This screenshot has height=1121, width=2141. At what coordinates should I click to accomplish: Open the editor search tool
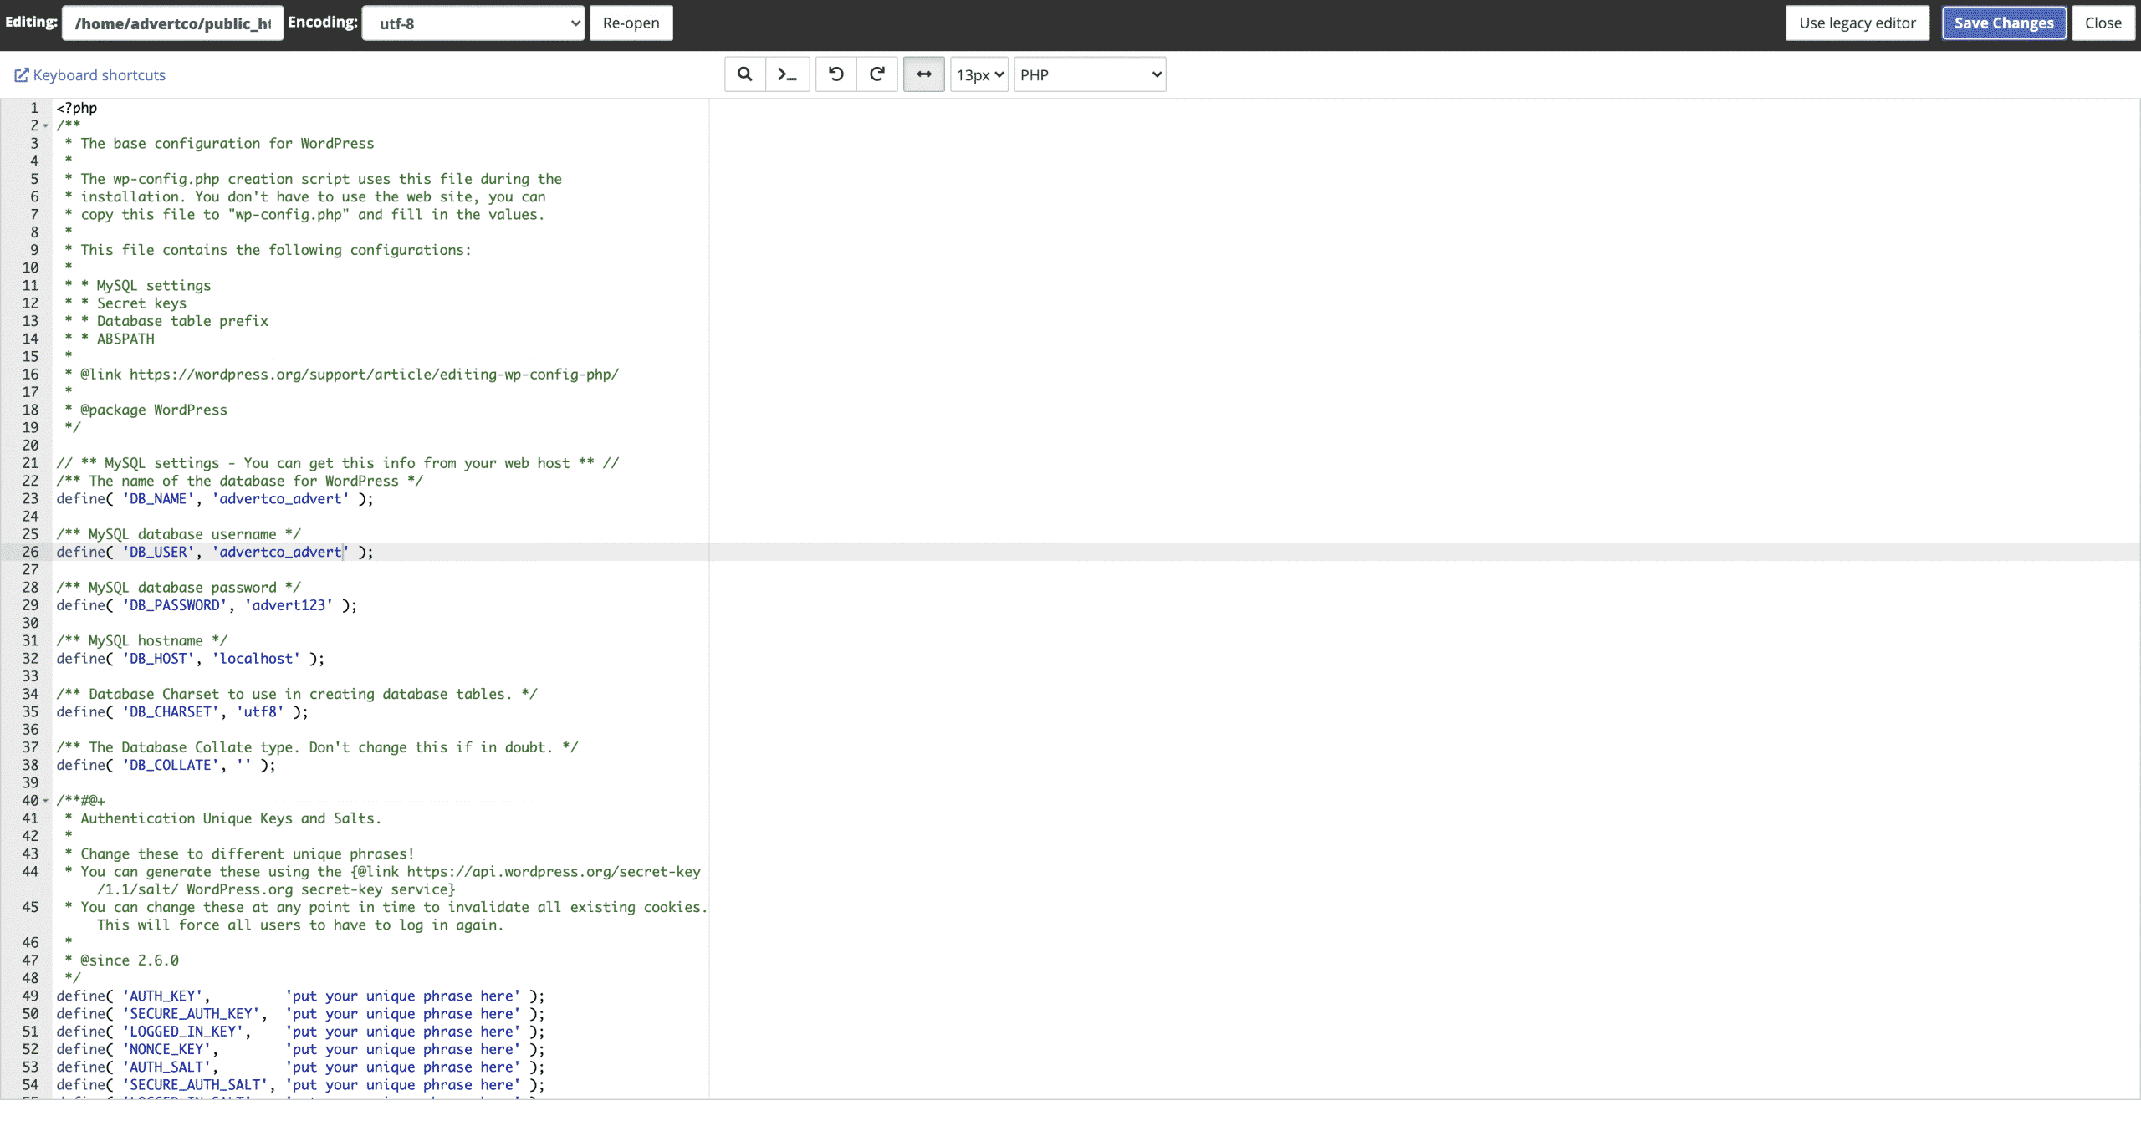[744, 74]
